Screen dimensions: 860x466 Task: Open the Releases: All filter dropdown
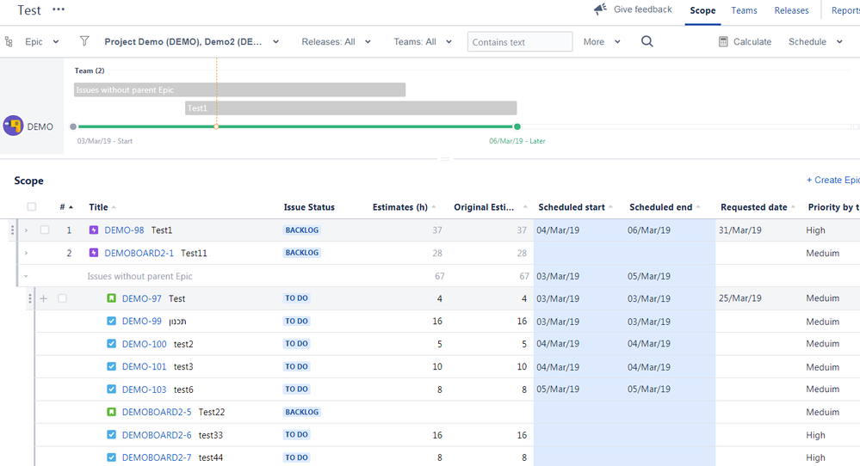(x=337, y=41)
